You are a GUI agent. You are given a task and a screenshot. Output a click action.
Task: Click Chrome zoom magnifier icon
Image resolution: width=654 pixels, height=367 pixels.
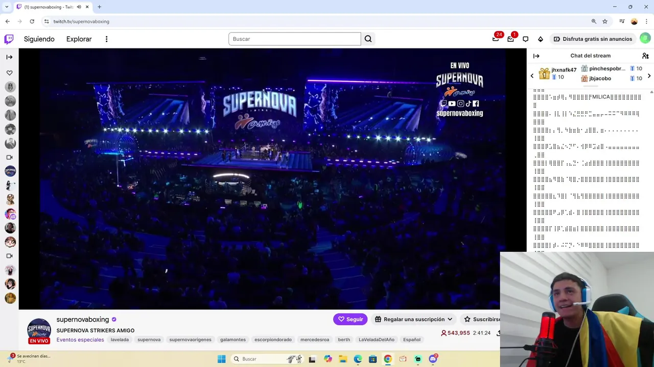pyautogui.click(x=594, y=21)
